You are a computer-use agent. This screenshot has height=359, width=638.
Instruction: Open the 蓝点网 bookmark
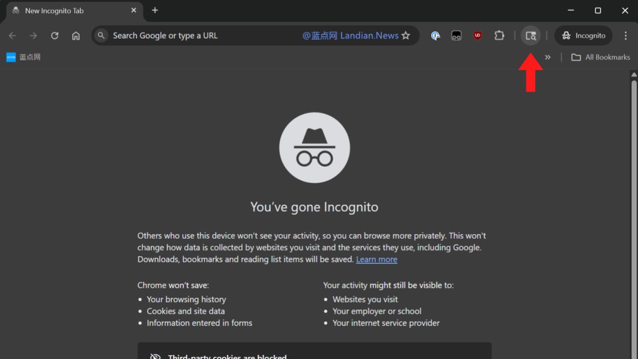point(24,57)
